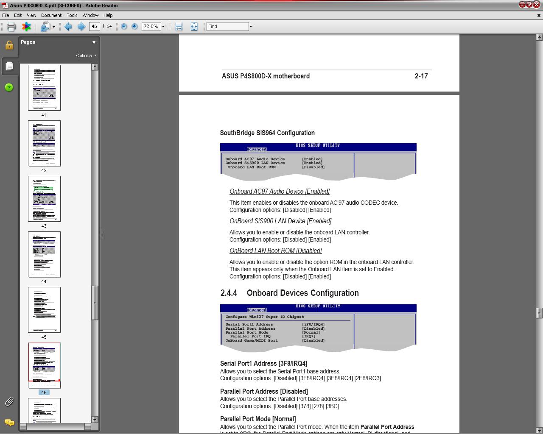
Task: Go to next page arrow
Action: 81,27
